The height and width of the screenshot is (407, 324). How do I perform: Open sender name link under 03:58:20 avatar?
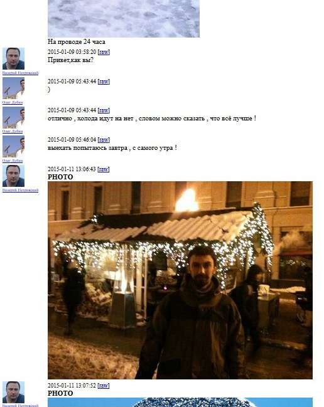(21, 73)
